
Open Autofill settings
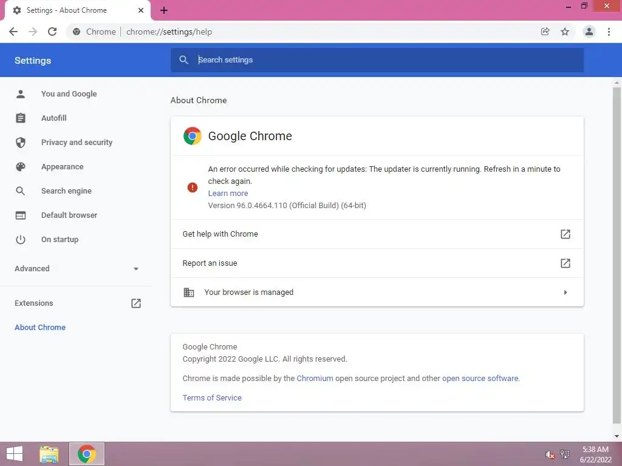coord(54,118)
